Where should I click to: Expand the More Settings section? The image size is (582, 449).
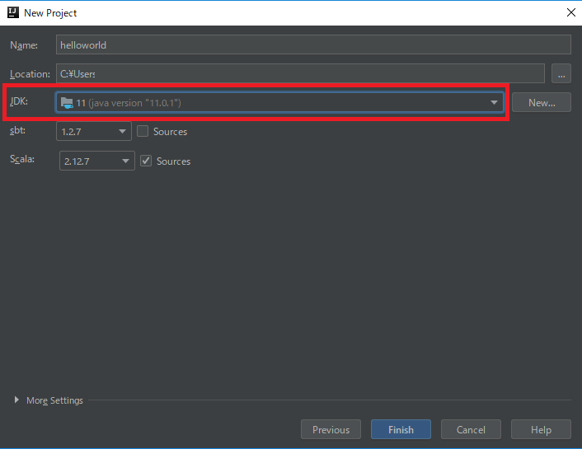point(16,400)
